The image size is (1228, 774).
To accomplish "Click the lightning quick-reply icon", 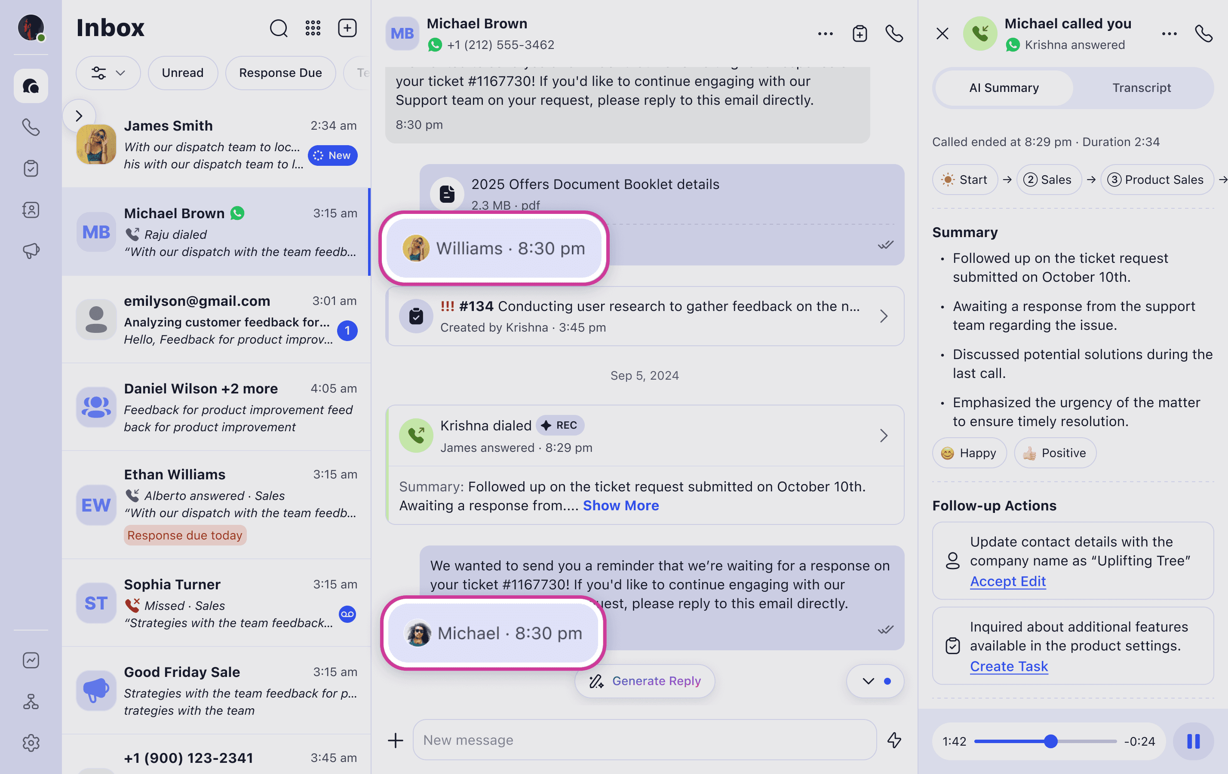I will (894, 740).
